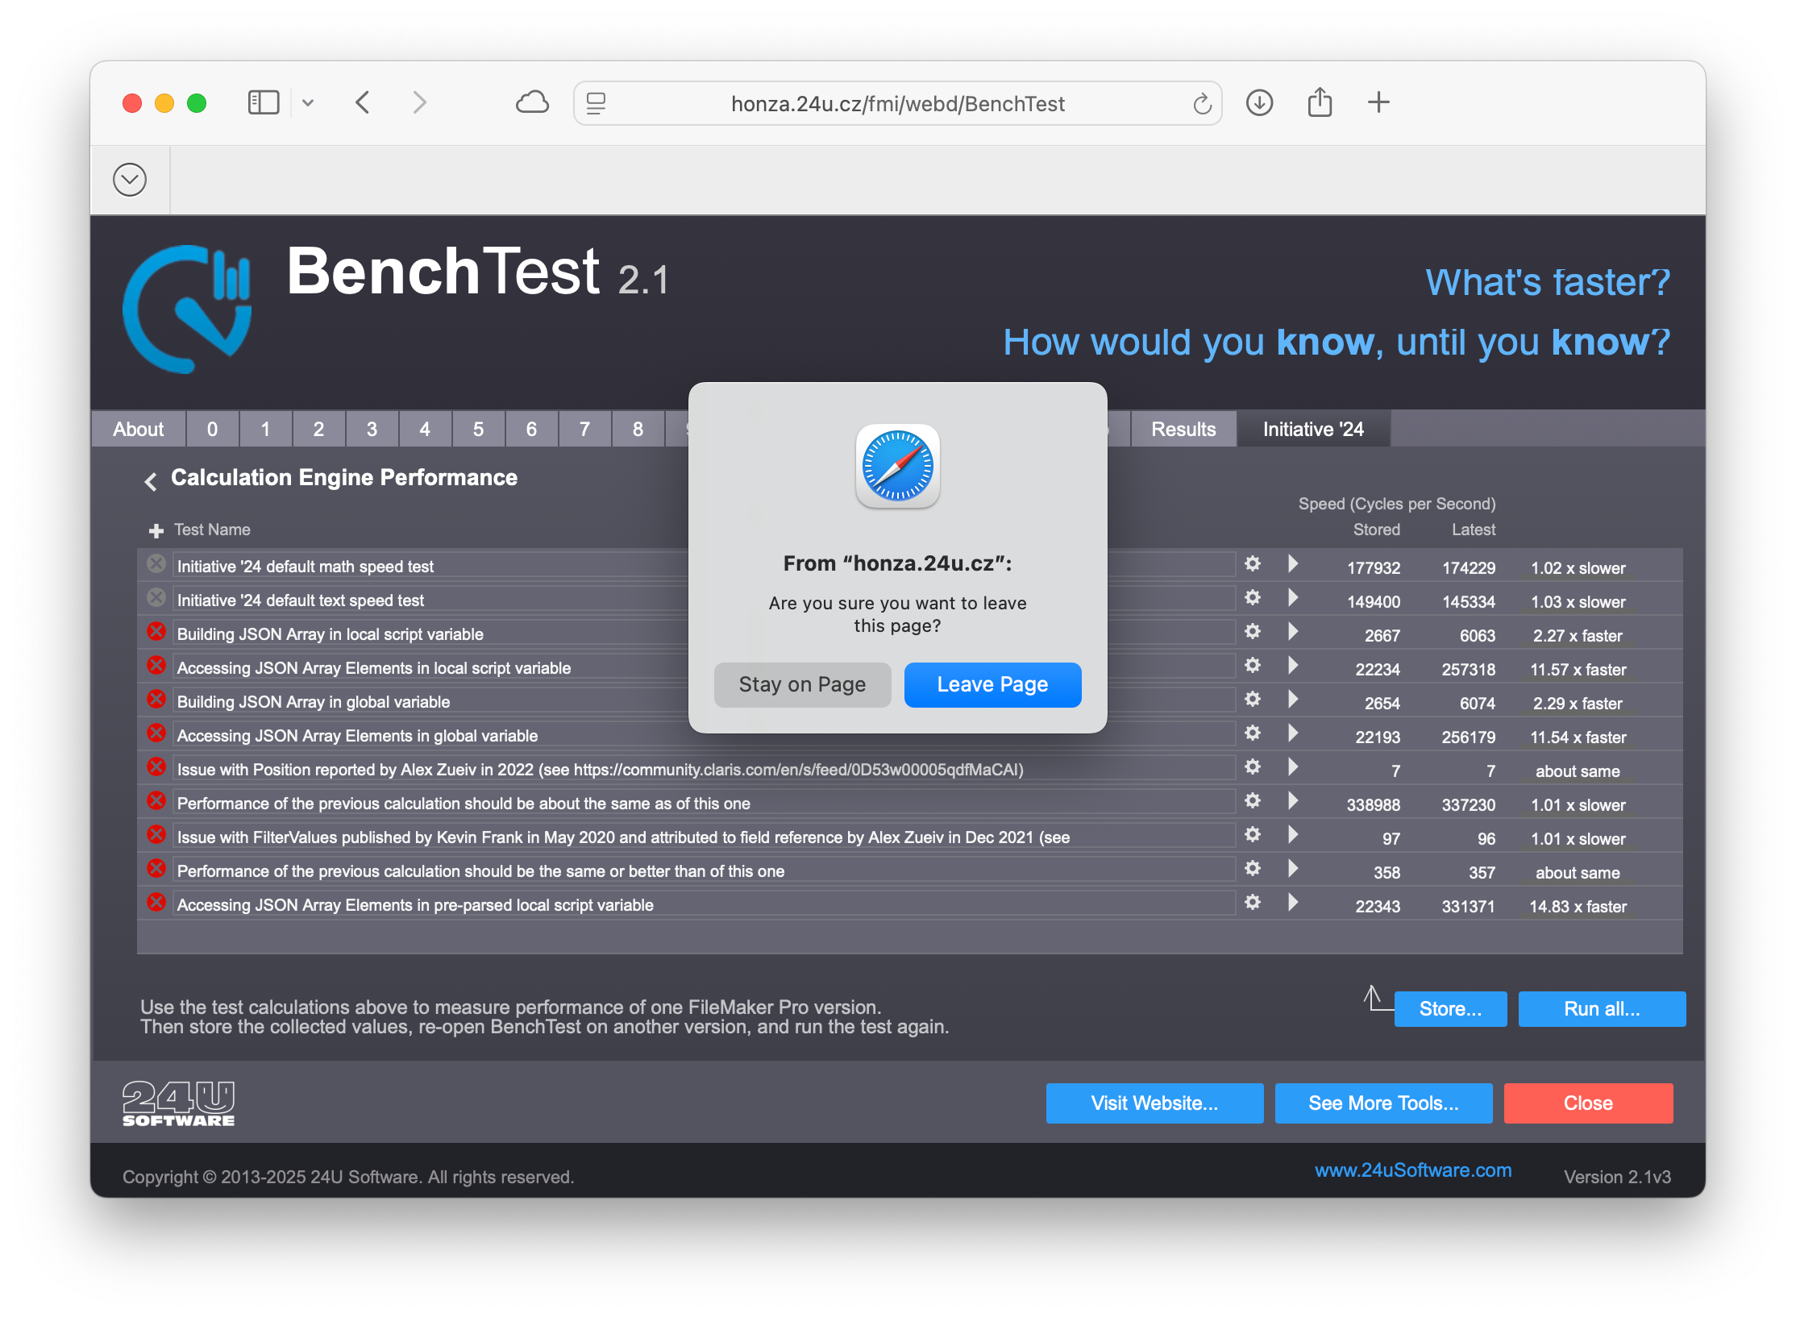Screen dimensions: 1796x1317
Task: Delete Accessing JSON Array pre-parsed local variable test
Action: point(156,903)
